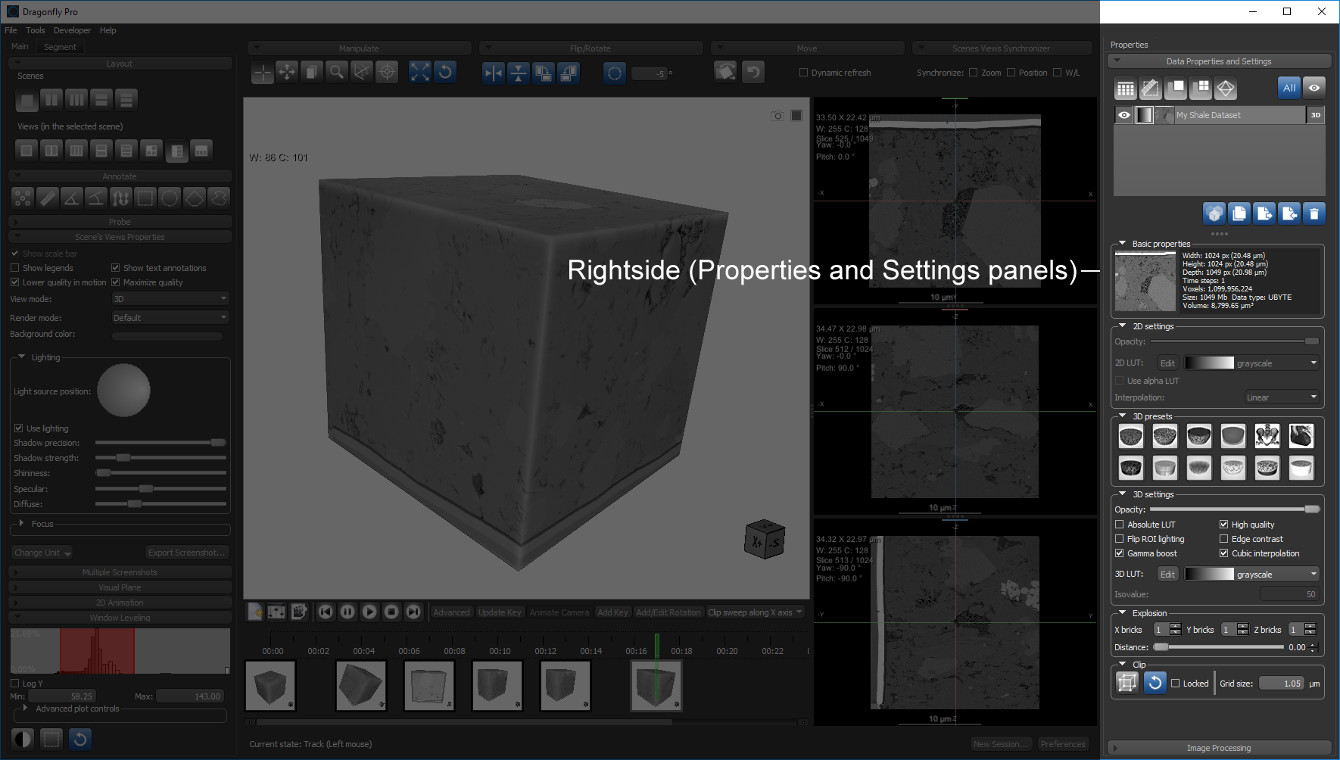Click the wireframe mesh filter icon
Image resolution: width=1340 pixels, height=760 pixels.
tap(1226, 89)
